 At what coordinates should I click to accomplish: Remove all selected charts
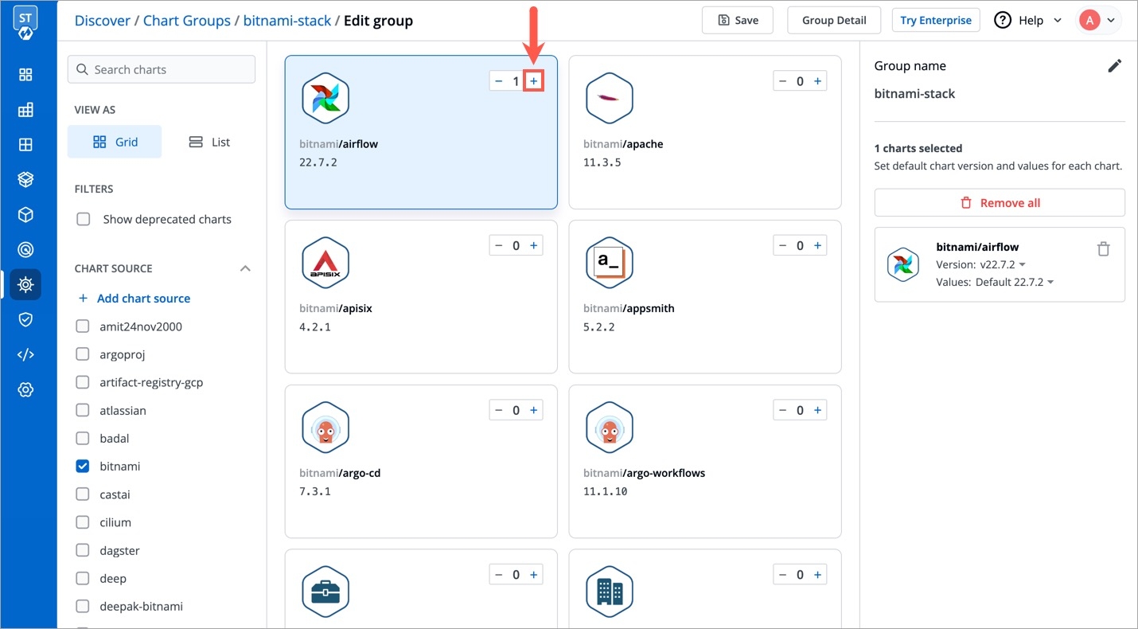[1000, 202]
